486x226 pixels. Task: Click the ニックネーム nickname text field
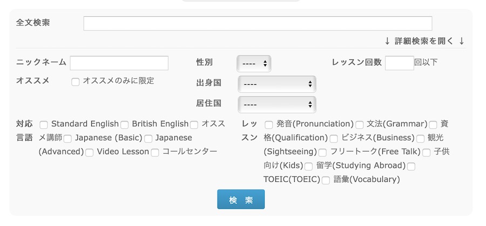[119, 63]
